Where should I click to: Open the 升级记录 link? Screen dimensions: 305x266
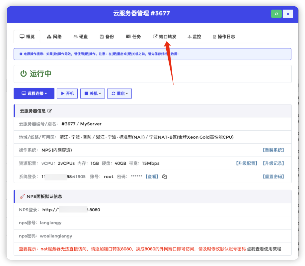(273, 163)
